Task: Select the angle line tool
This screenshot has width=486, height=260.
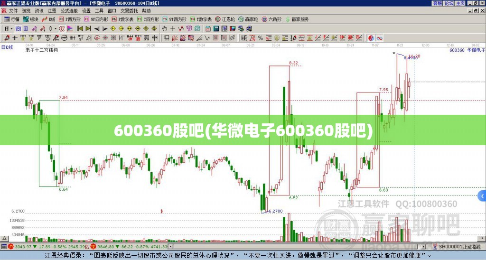Action: click(200, 38)
